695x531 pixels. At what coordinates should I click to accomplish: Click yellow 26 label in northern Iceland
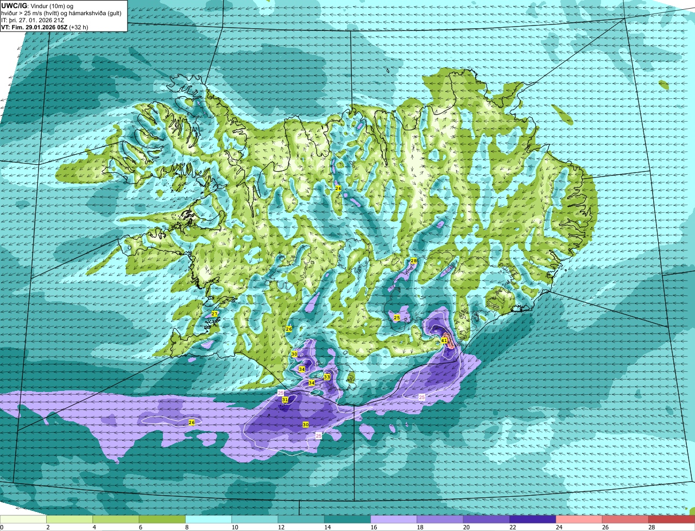coord(338,188)
